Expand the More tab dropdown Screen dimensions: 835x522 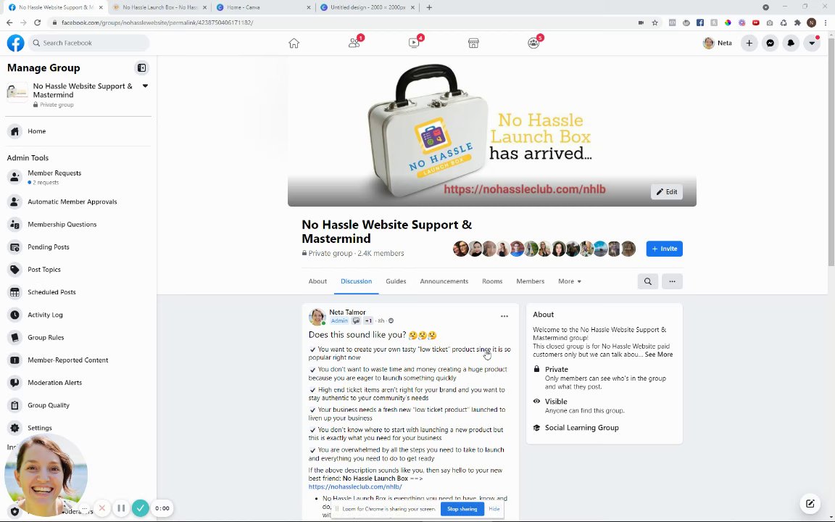click(569, 281)
